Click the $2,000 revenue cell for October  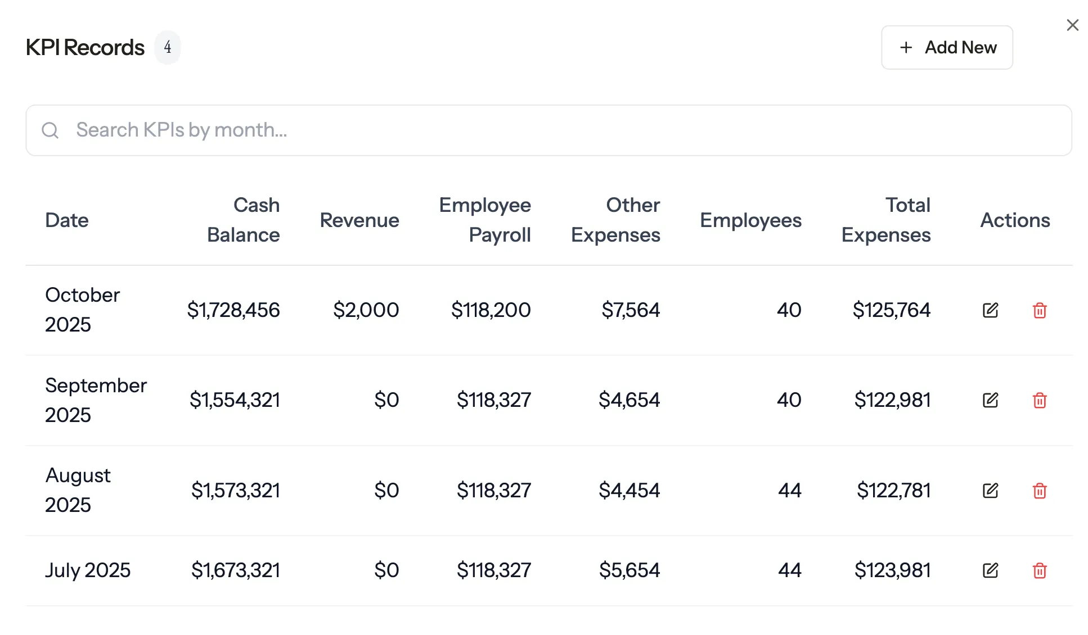(366, 310)
